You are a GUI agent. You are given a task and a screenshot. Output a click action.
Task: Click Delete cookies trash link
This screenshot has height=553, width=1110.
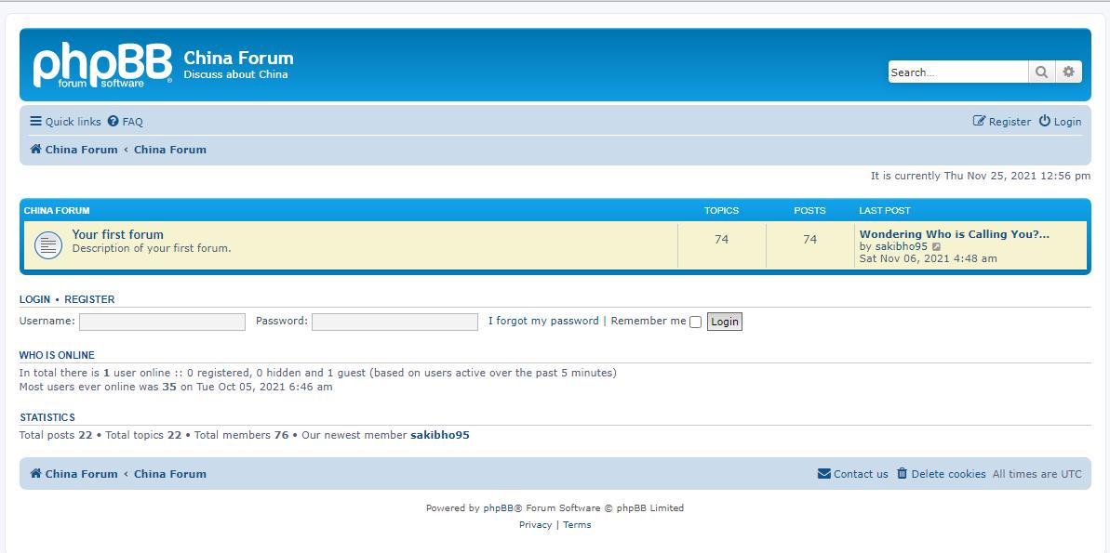click(941, 474)
